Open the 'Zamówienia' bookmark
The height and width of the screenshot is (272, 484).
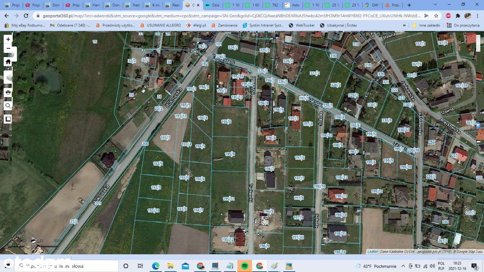point(224,25)
